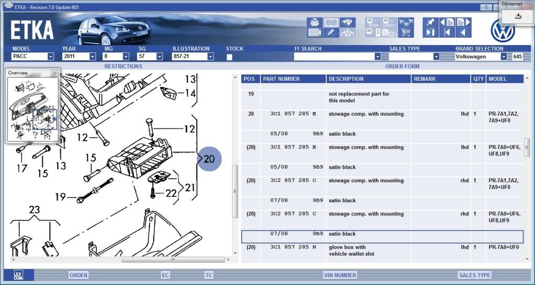Image resolution: width=535 pixels, height=285 pixels.
Task: Click the REMARK column header
Action: (441, 79)
